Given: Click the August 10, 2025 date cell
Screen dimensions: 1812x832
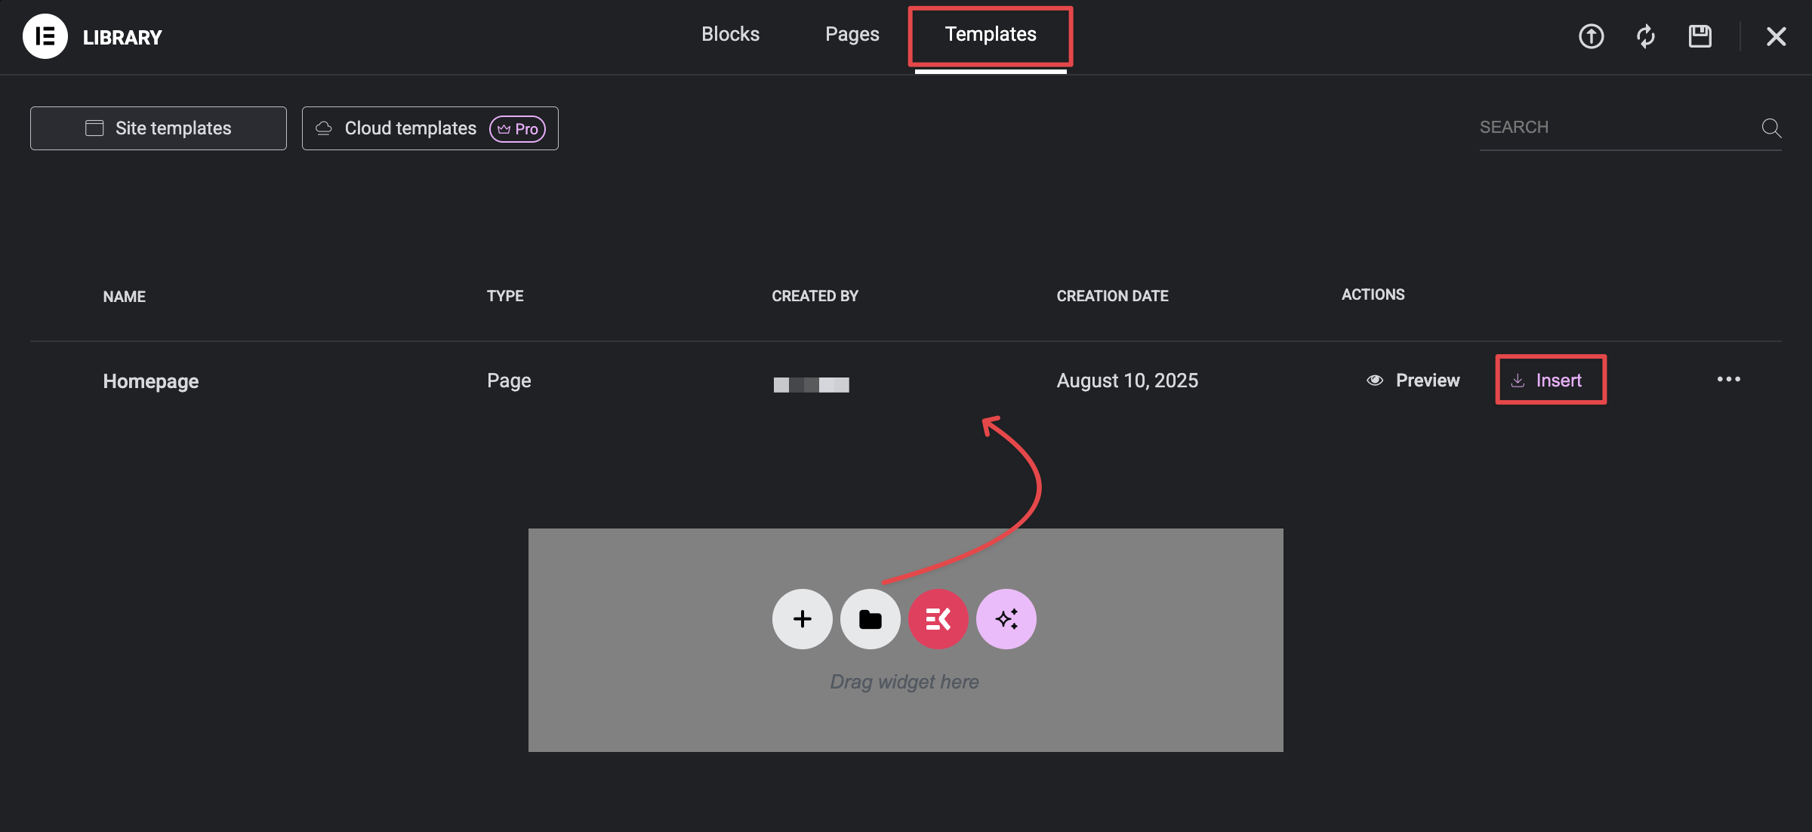Looking at the screenshot, I should click(1127, 381).
